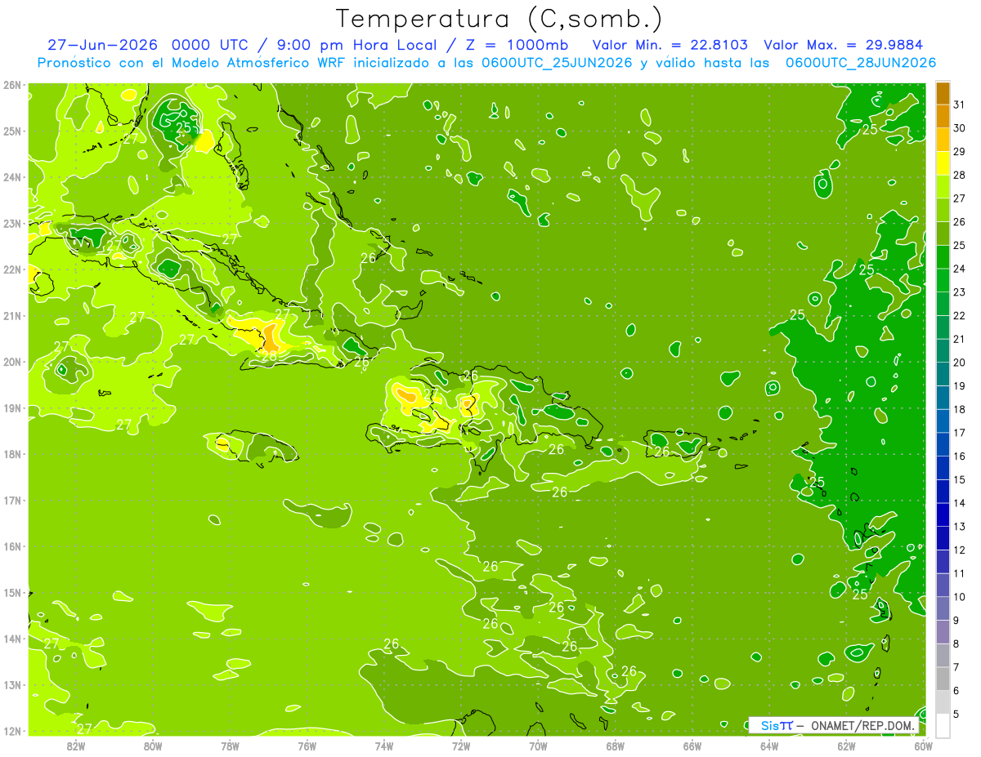Click the "80W" longitude axis label
The image size is (981, 757).
pyautogui.click(x=153, y=746)
